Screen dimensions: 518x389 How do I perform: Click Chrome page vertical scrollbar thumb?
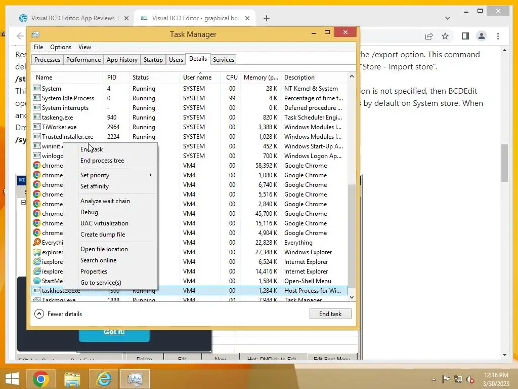coord(504,163)
